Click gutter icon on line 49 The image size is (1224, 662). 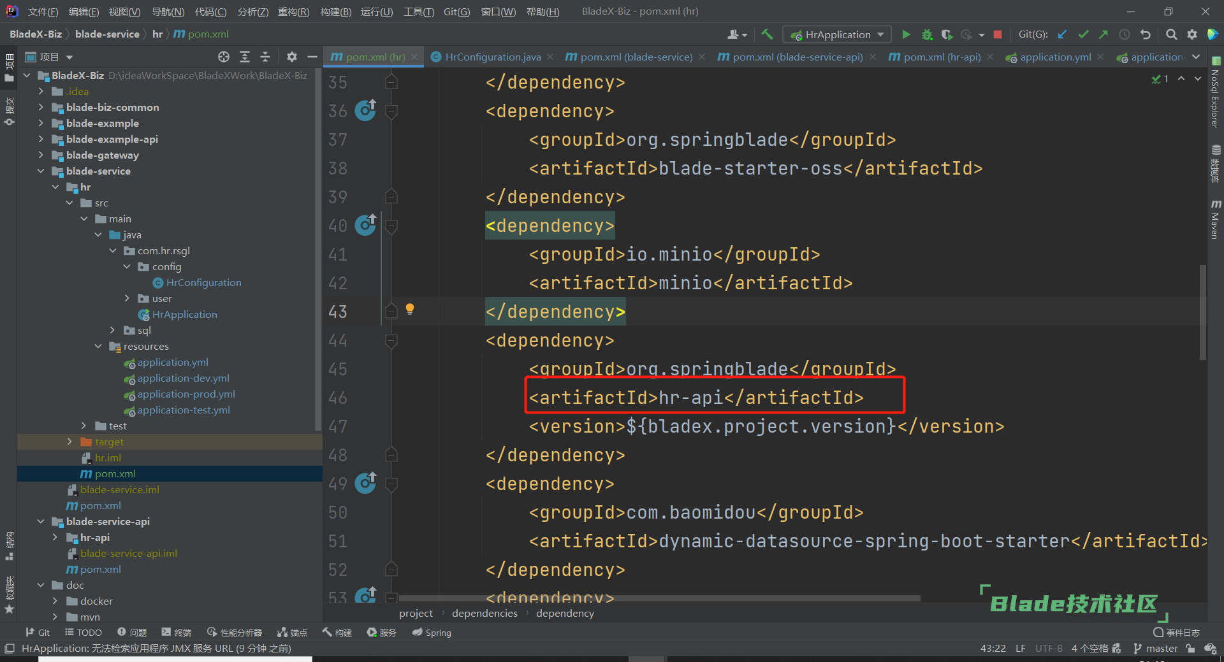[365, 483]
